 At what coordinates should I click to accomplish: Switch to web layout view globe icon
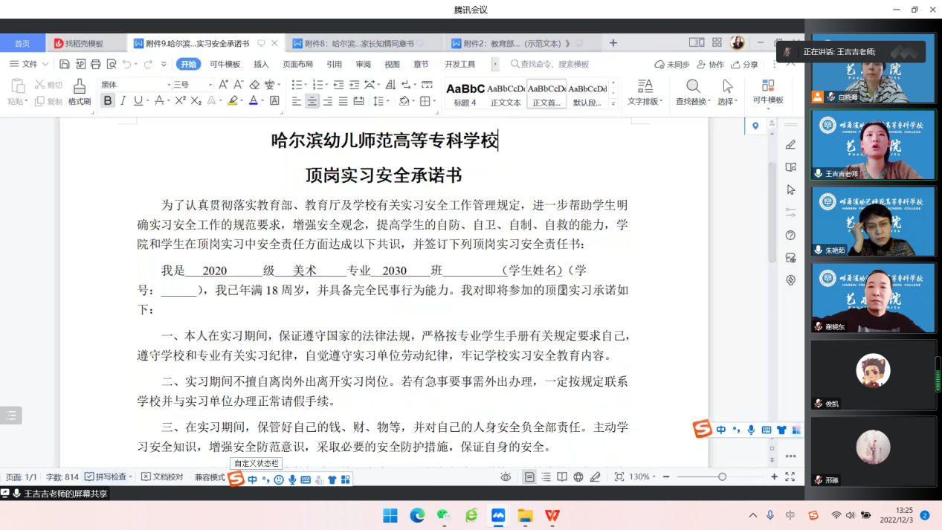click(578, 477)
